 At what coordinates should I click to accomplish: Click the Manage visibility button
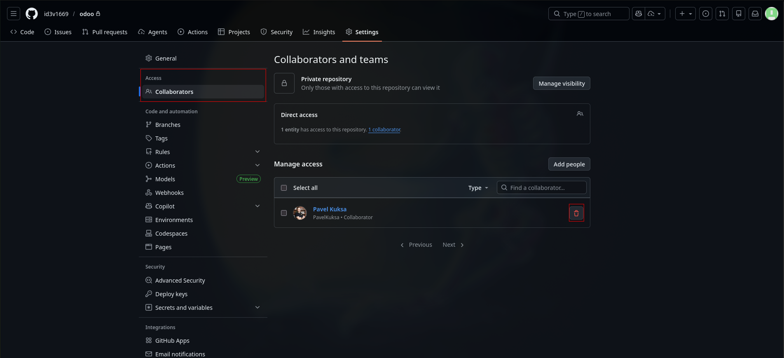562,83
